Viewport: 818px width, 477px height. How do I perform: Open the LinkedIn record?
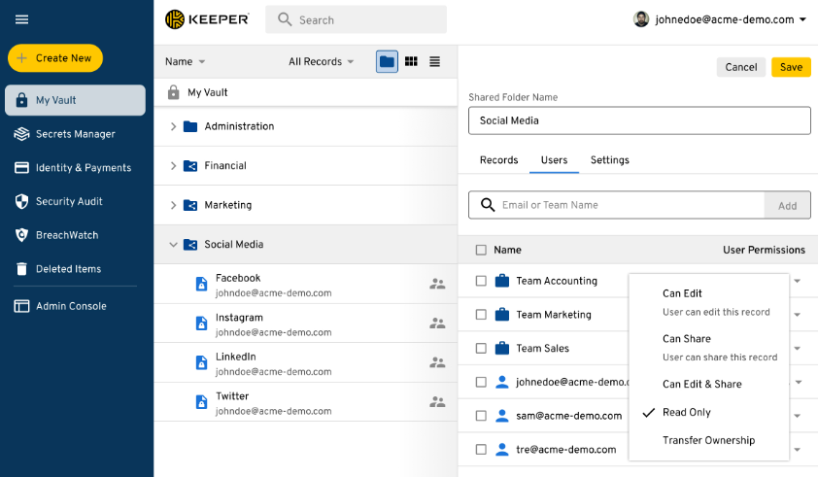306,362
